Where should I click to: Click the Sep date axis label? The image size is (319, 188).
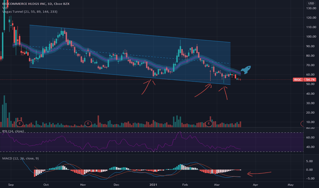11,185
